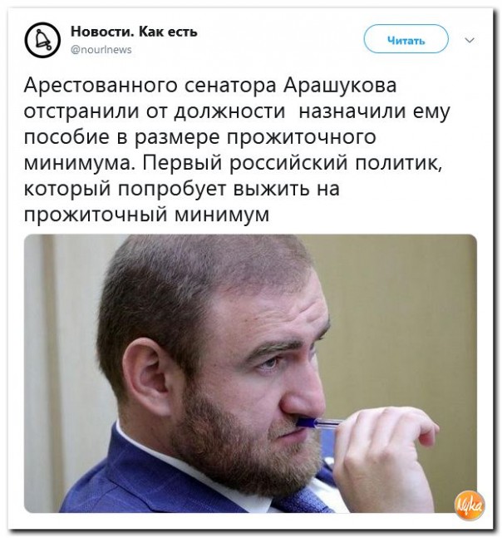Image resolution: width=502 pixels, height=538 pixels.
Task: Click the phrase "отстранили от должности"
Action: [x=155, y=112]
